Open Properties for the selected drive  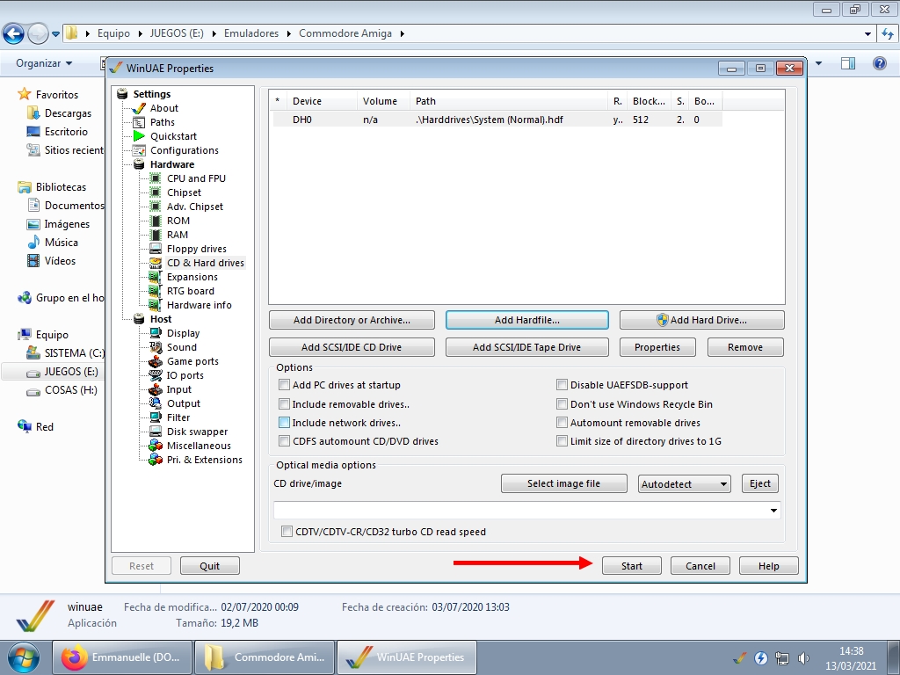point(657,347)
